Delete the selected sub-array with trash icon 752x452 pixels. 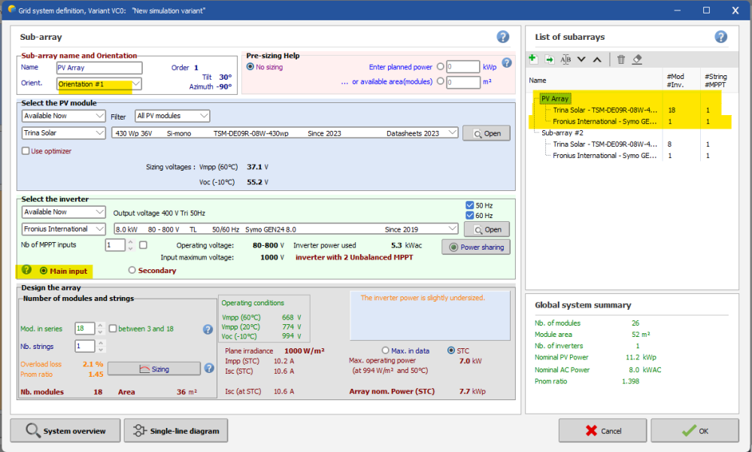[x=621, y=59]
